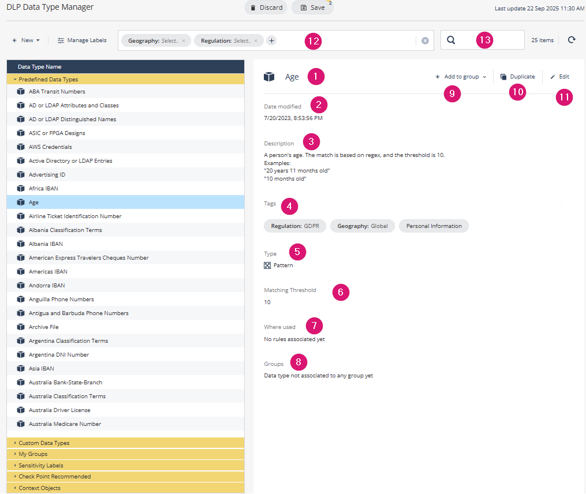
Task: Clear all filters with the circled X icon
Action: [425, 40]
